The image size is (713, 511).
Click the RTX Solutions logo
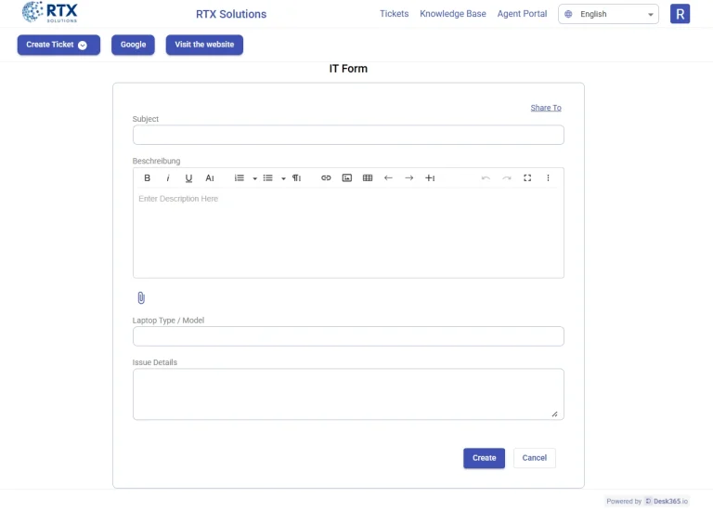50,12
